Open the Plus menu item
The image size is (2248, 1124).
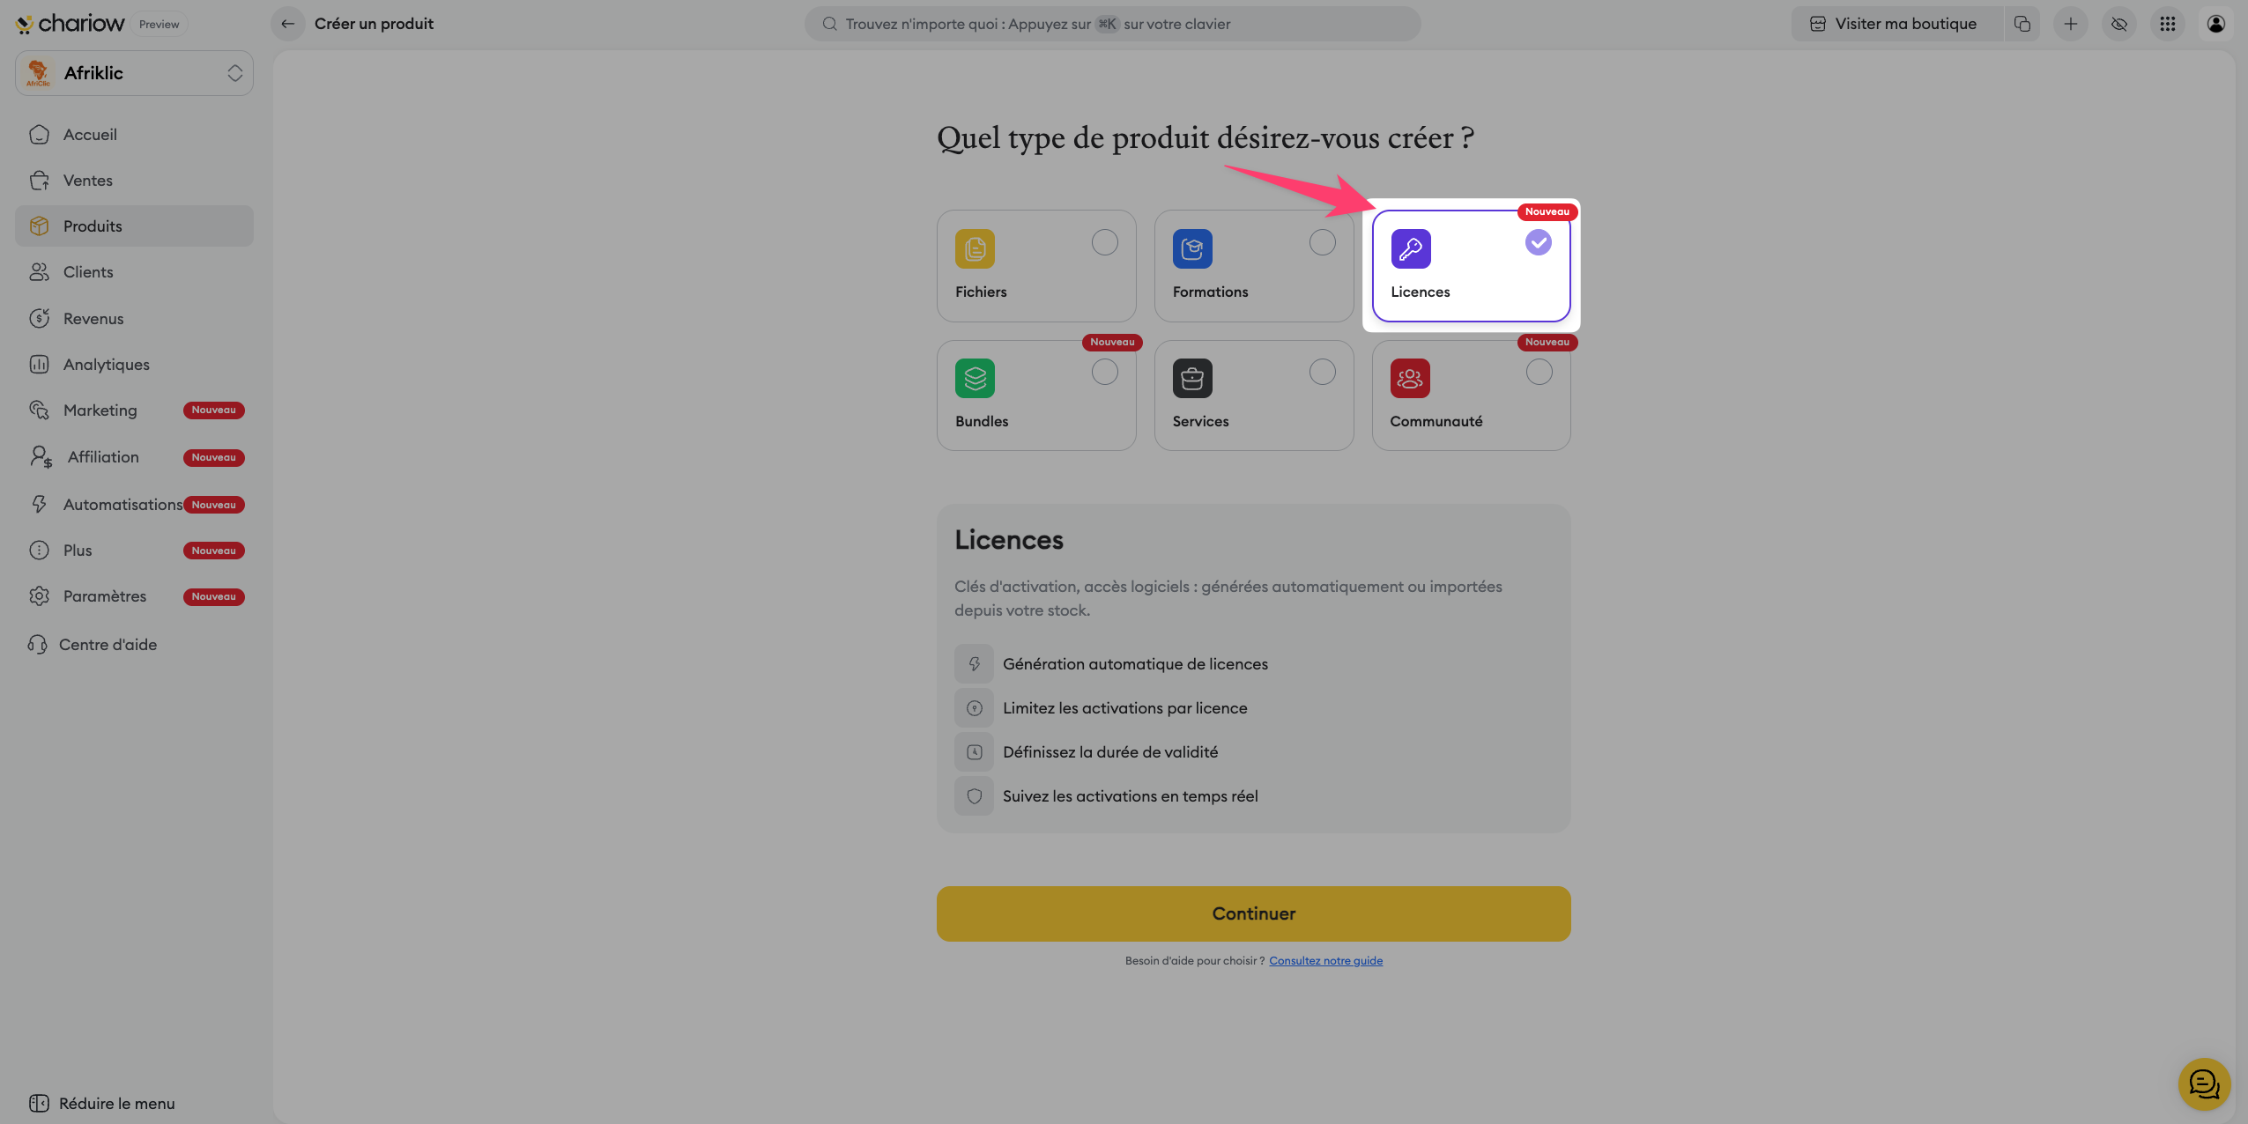(x=78, y=551)
